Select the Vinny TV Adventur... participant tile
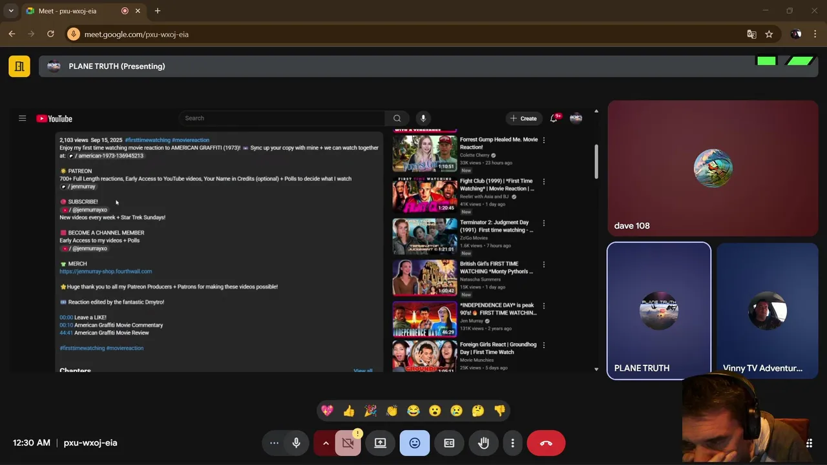The width and height of the screenshot is (827, 465). tap(768, 311)
